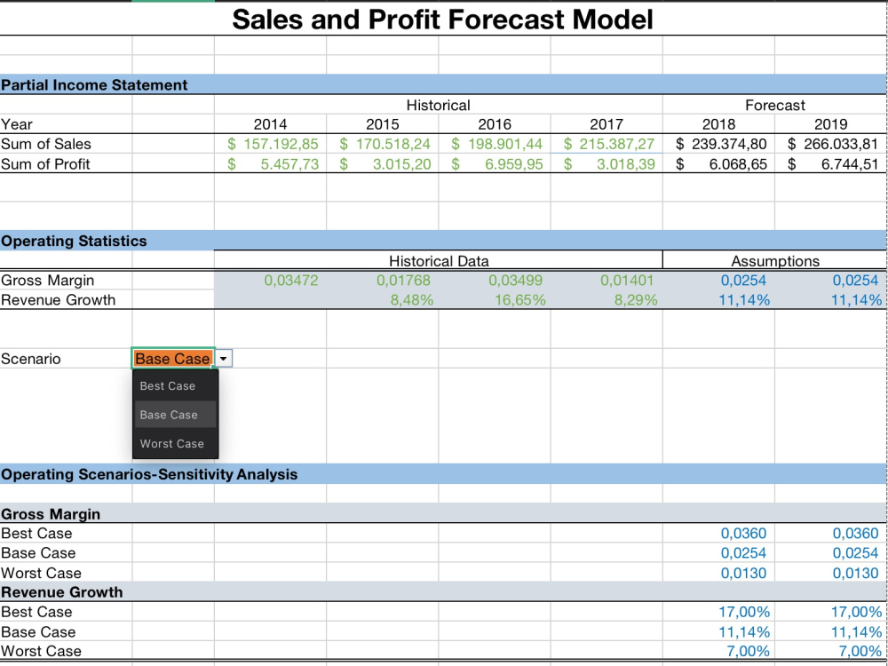Select the 2017 profit cell 3.018,39
This screenshot has height=666, width=888.
pos(607,163)
